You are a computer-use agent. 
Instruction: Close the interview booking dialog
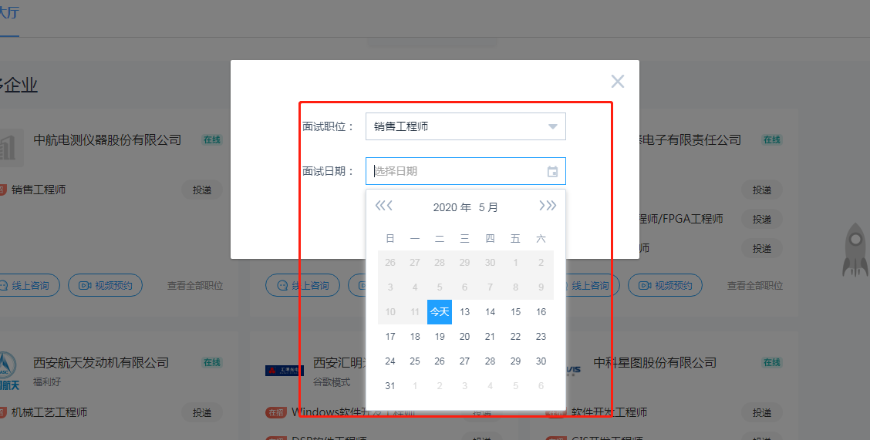coord(617,82)
